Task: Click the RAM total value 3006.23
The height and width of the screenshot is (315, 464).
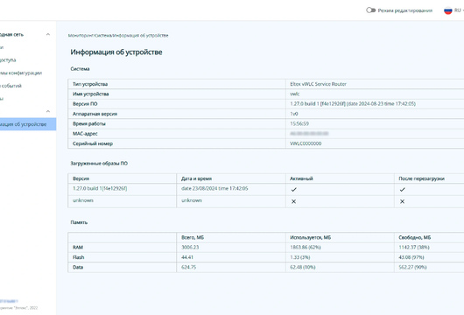Action: click(x=190, y=248)
